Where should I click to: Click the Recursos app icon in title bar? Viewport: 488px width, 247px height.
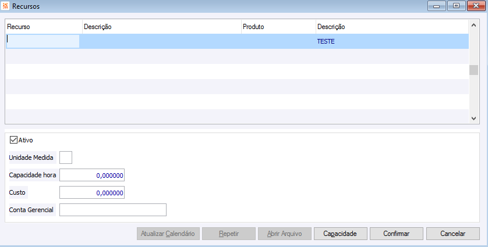tap(5, 6)
